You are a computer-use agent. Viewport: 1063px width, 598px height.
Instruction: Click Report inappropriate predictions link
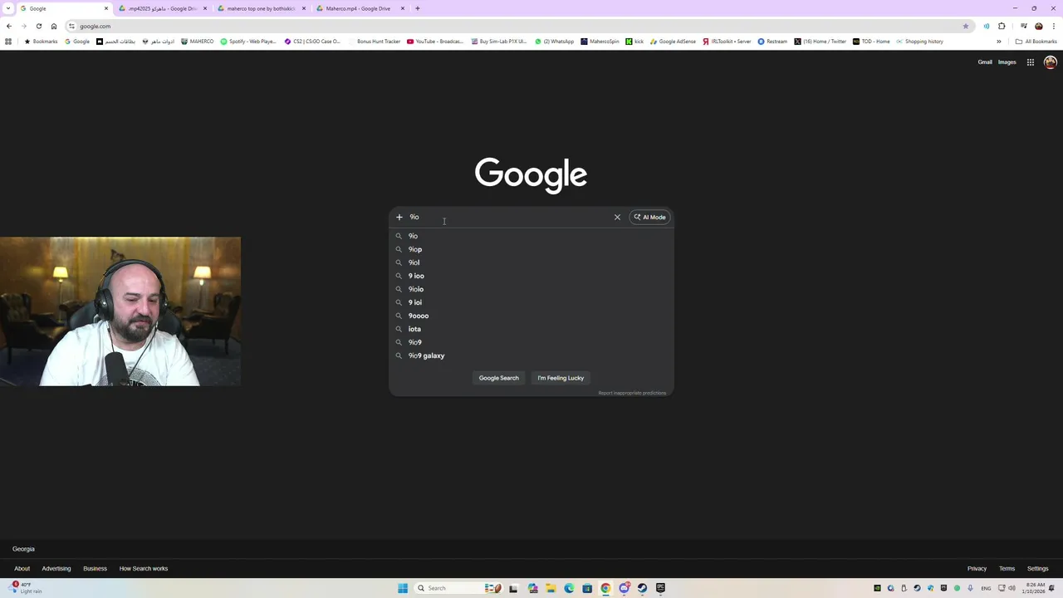(x=632, y=393)
